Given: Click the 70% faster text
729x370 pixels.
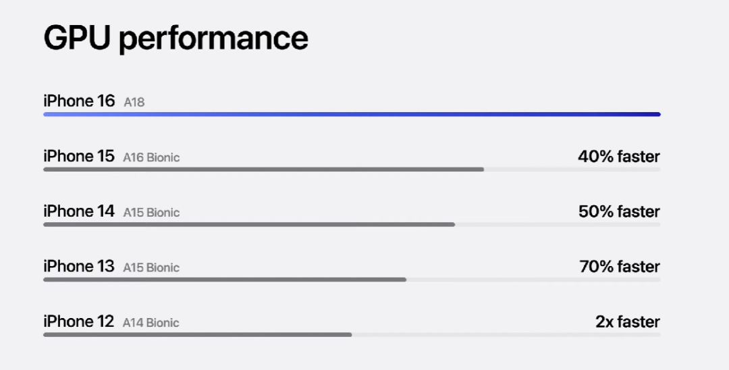Looking at the screenshot, I should 620,266.
